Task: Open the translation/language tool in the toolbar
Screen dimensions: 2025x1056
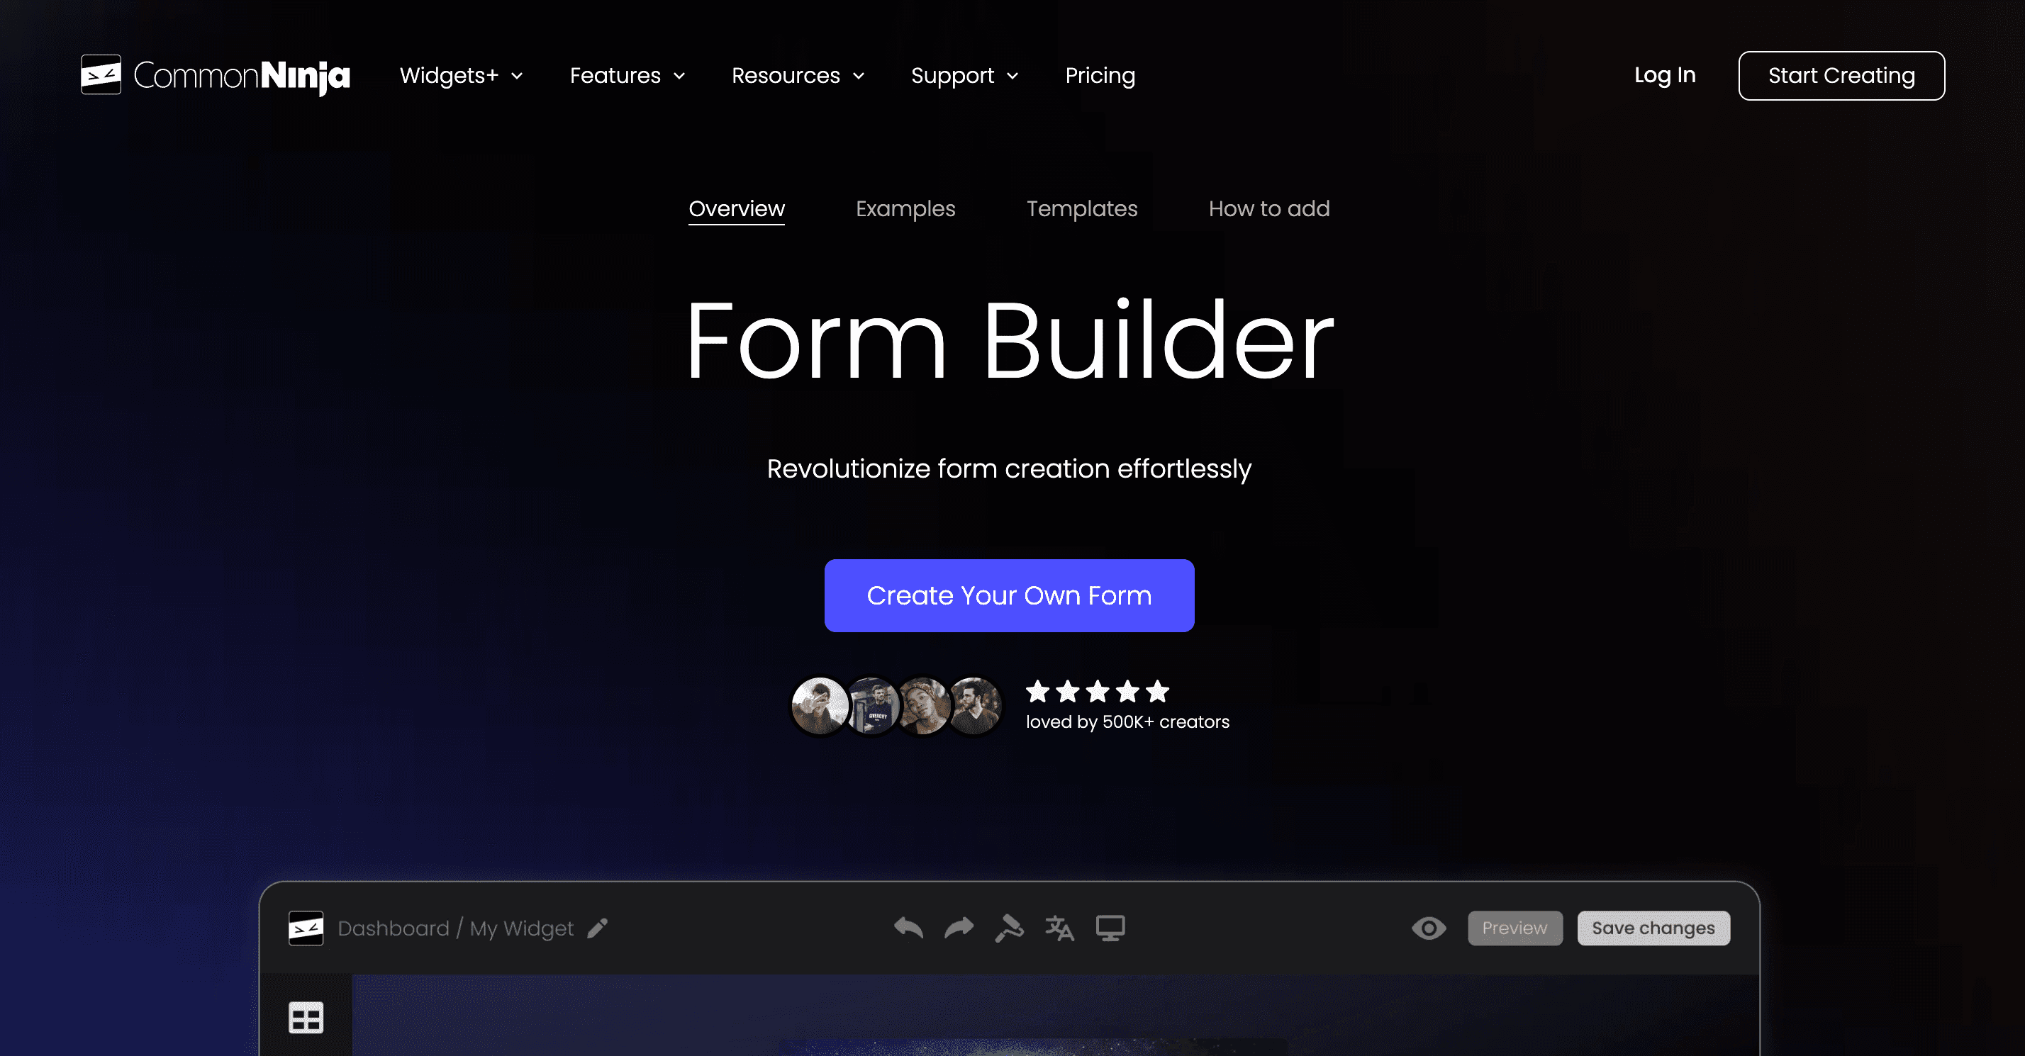Action: (x=1059, y=928)
